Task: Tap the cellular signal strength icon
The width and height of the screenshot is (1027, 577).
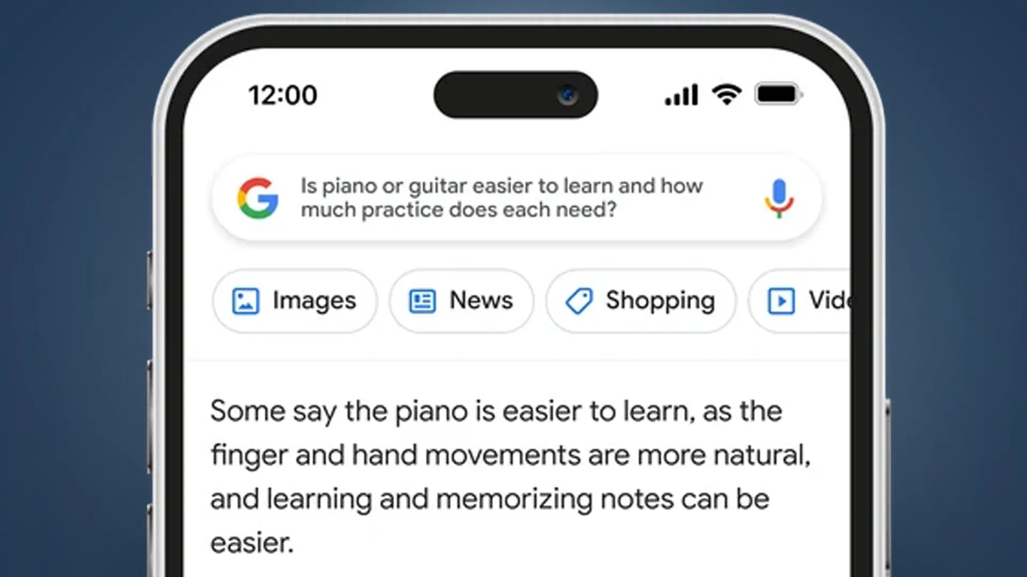Action: [679, 95]
